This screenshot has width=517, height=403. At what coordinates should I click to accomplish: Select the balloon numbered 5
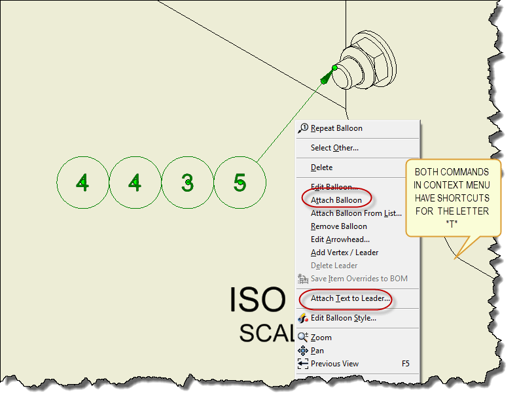tap(240, 183)
